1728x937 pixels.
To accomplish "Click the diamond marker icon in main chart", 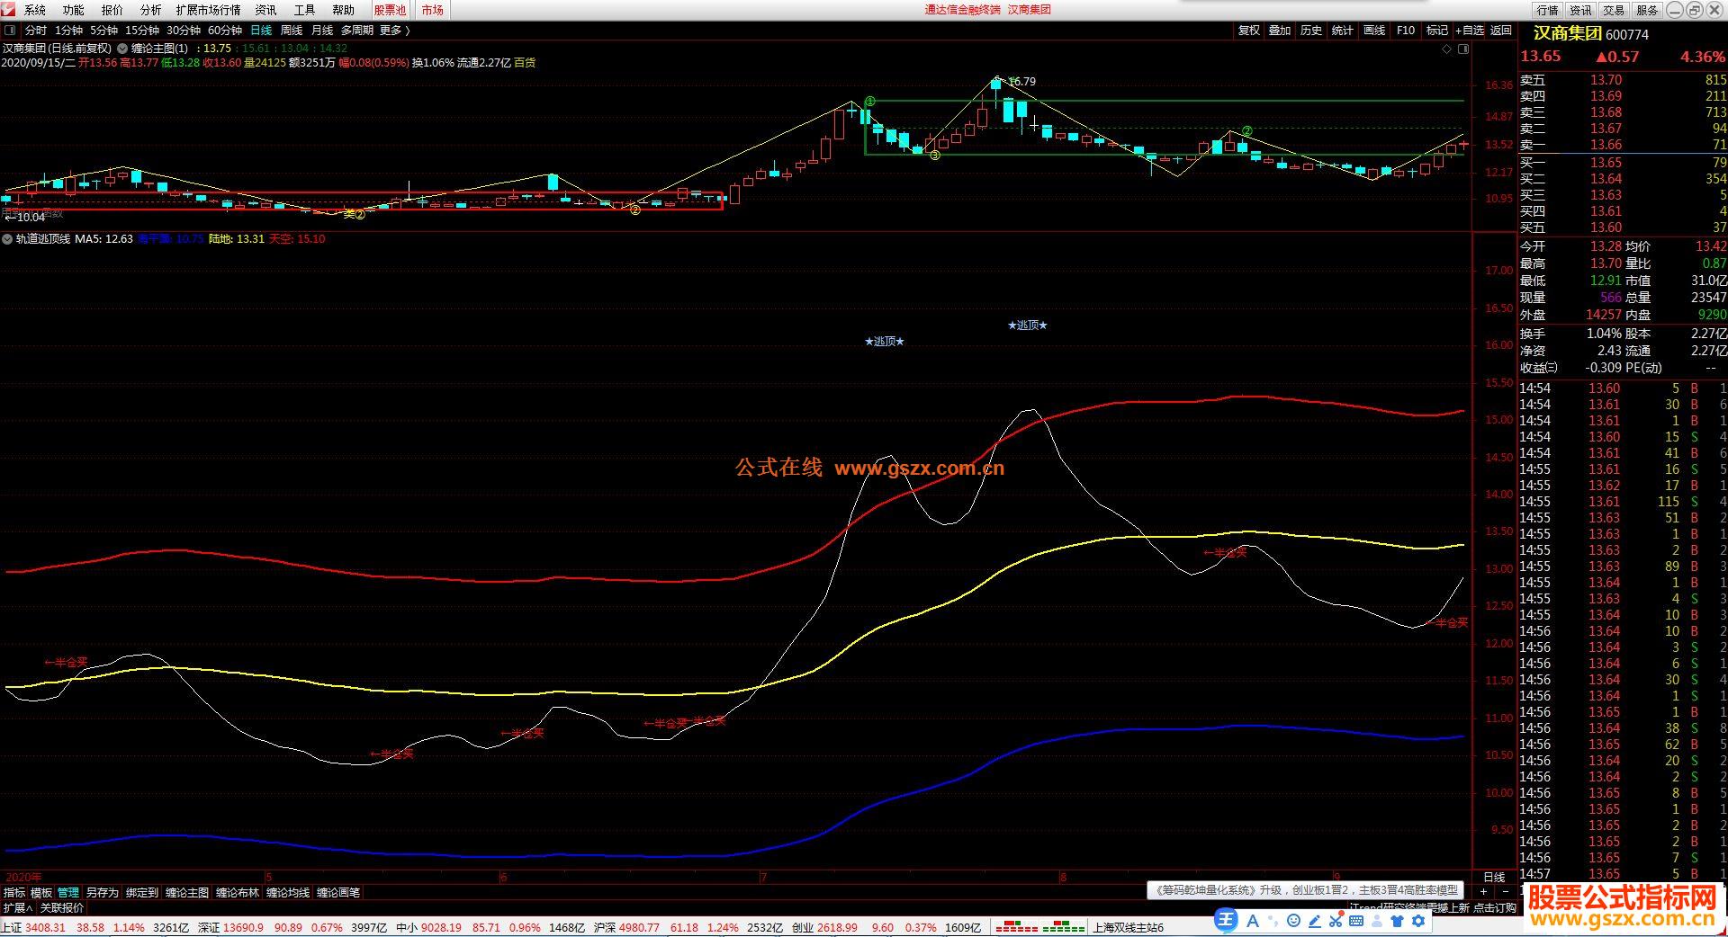I will coord(1447,49).
